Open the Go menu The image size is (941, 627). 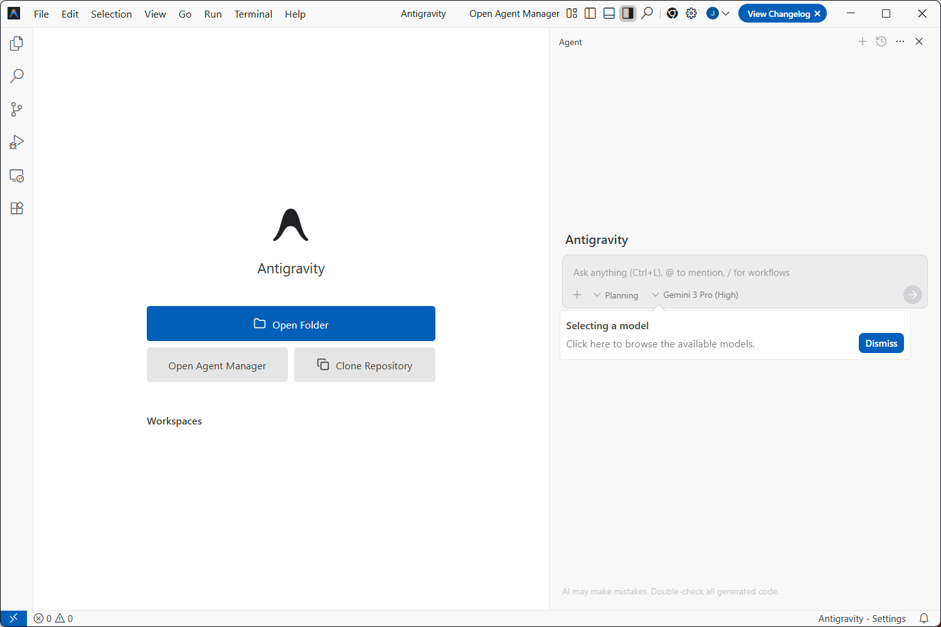[x=185, y=14]
